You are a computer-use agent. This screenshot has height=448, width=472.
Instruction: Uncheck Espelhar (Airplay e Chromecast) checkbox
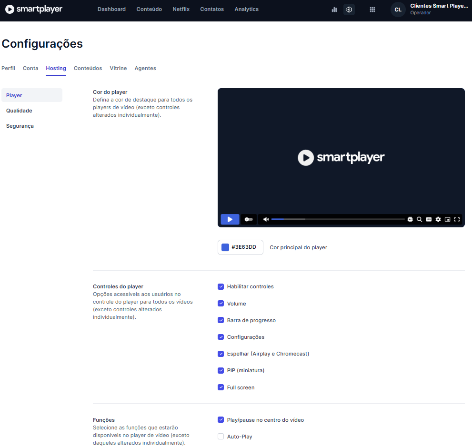point(221,354)
